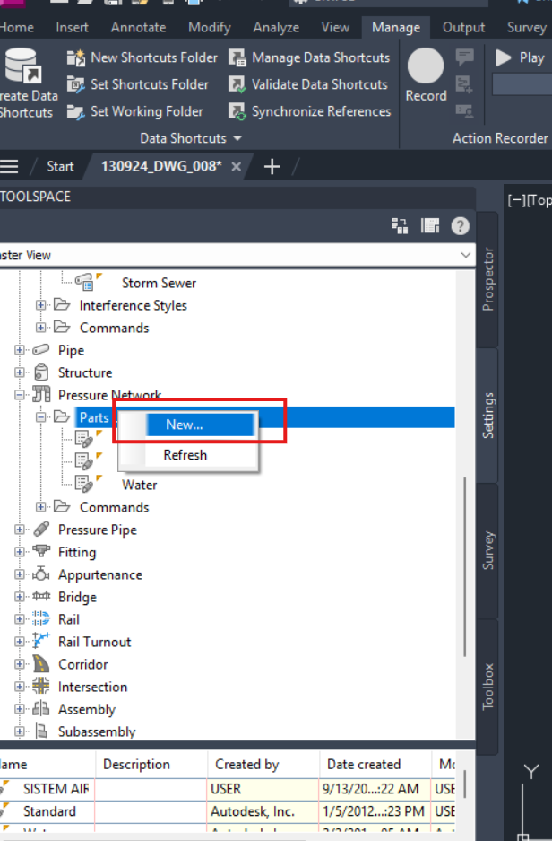Click the Toolspace panel display icon
The image size is (552, 841).
(429, 226)
